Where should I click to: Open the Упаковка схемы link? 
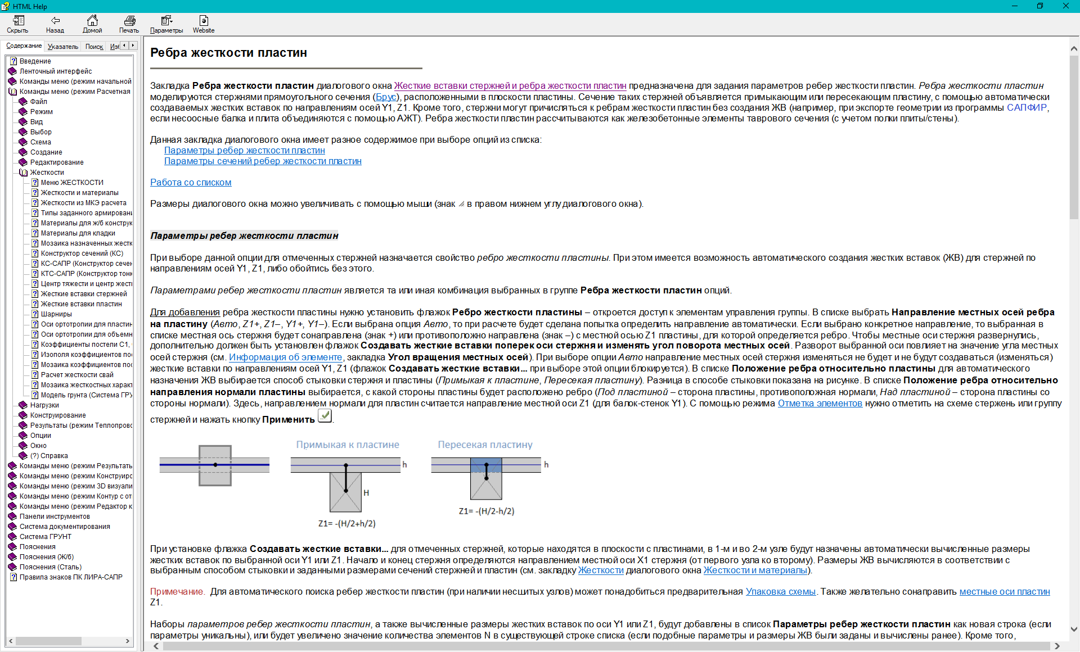(x=780, y=591)
